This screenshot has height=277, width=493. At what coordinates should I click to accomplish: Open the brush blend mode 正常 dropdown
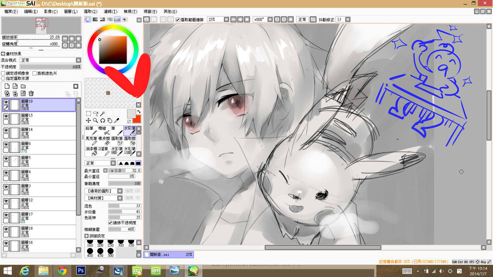pos(100,164)
